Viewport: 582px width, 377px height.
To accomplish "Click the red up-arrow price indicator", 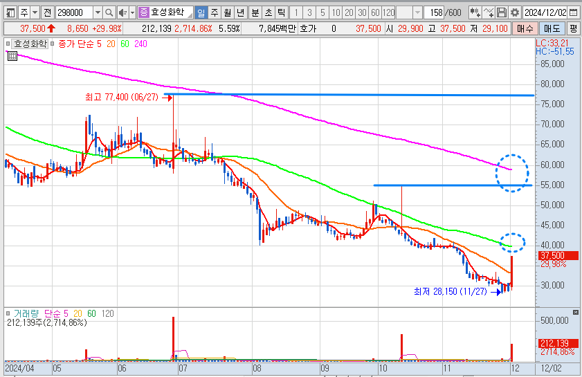I will 51,28.
